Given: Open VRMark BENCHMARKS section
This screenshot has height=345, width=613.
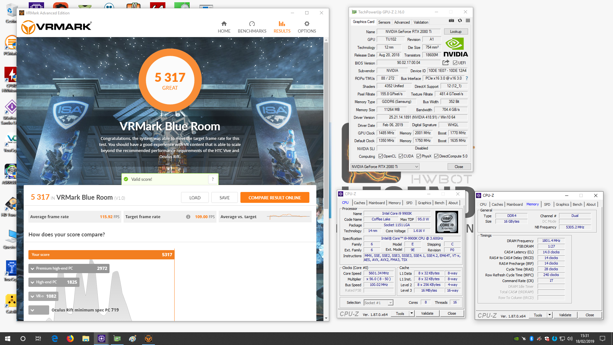Looking at the screenshot, I should (252, 27).
